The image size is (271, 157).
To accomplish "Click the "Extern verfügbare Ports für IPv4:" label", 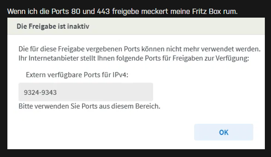I will (77, 75).
